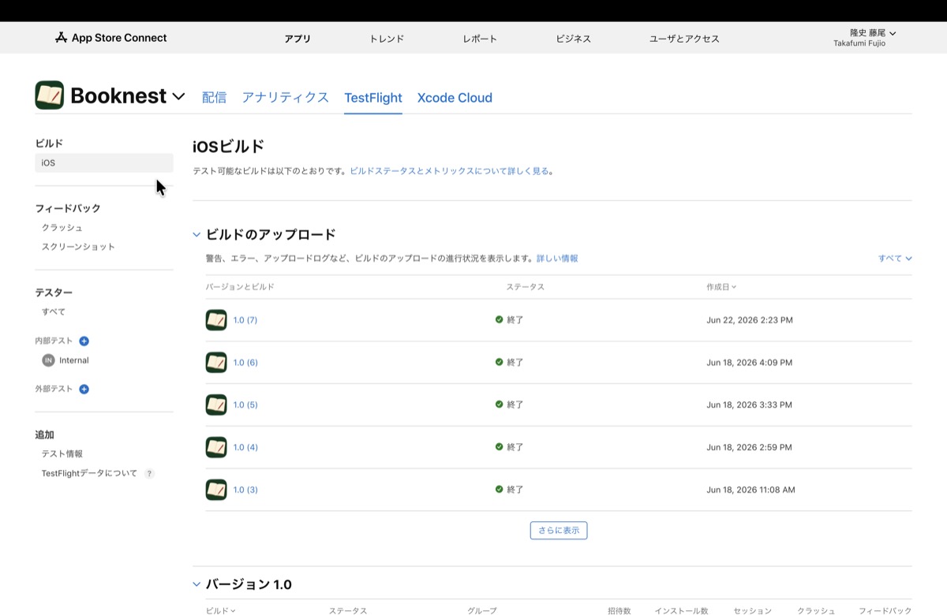Click the グループ column header

482,611
